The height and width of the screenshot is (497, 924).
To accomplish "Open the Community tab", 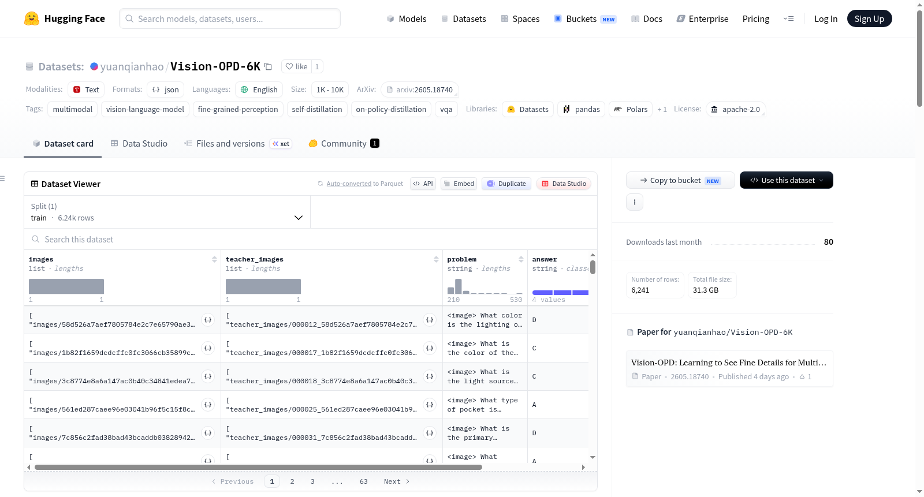I will pos(344,144).
